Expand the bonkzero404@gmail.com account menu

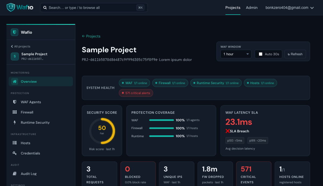tap(290, 8)
